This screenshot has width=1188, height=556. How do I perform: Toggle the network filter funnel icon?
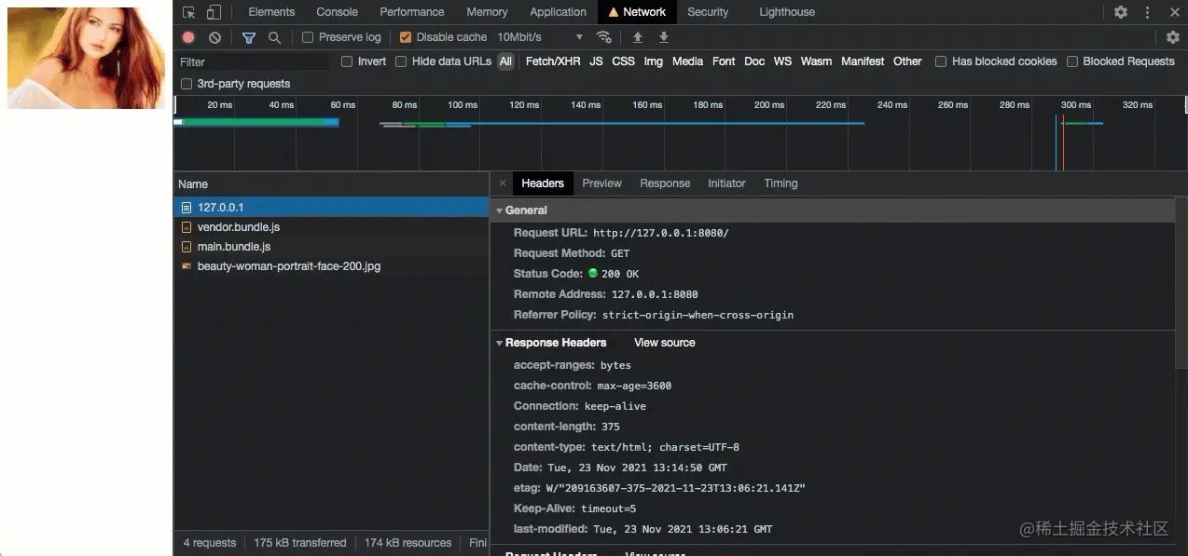(x=249, y=37)
